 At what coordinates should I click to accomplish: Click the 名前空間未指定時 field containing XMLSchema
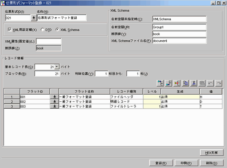[x=179, y=19]
